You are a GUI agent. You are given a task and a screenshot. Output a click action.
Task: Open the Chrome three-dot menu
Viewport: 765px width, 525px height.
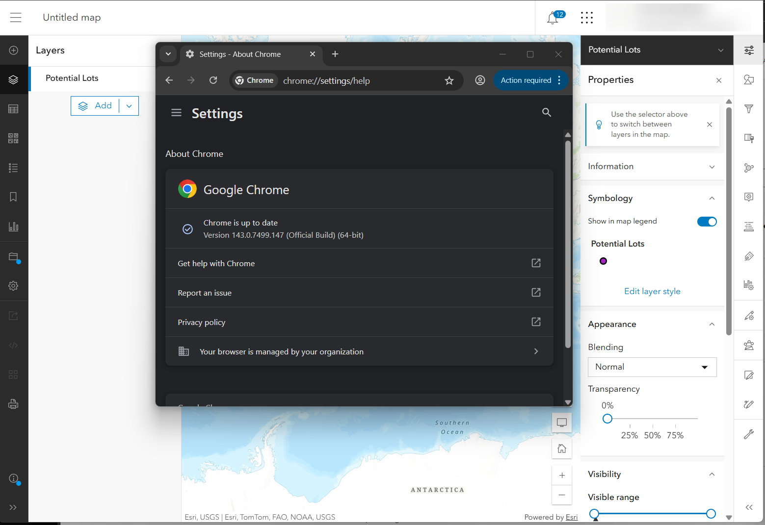(559, 80)
